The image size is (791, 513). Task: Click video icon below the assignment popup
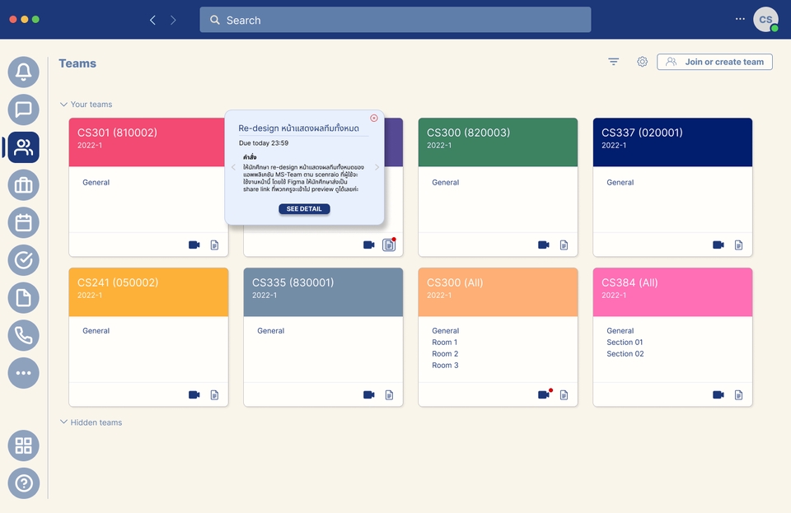click(x=369, y=245)
